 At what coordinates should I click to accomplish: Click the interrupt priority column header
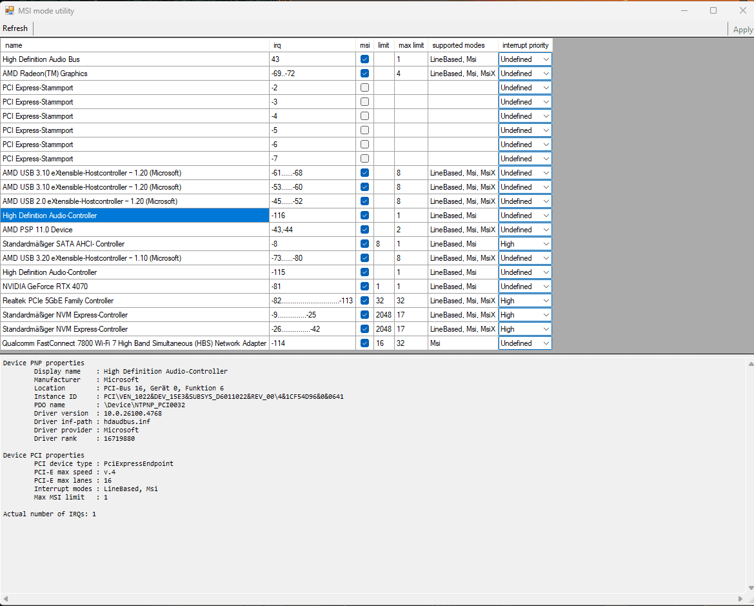pyautogui.click(x=525, y=45)
